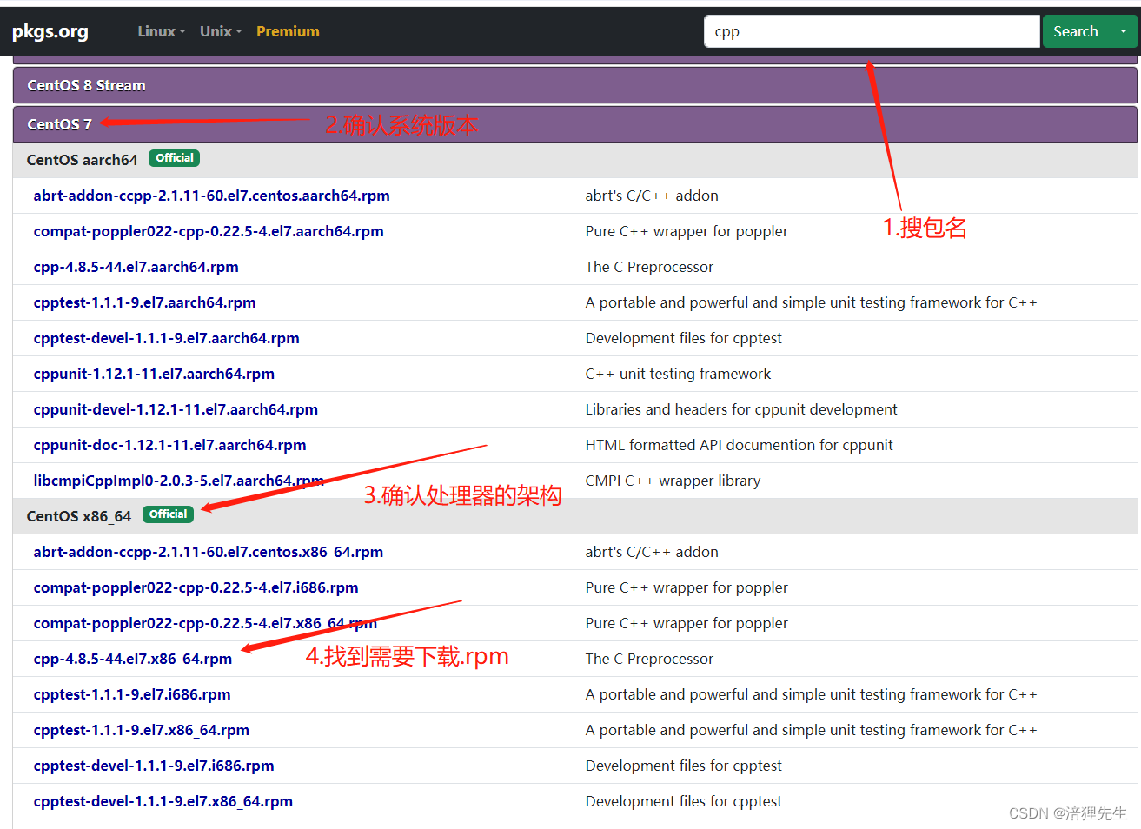Click the CentOS x86_64 repository heading
The width and height of the screenshot is (1141, 829).
[78, 516]
